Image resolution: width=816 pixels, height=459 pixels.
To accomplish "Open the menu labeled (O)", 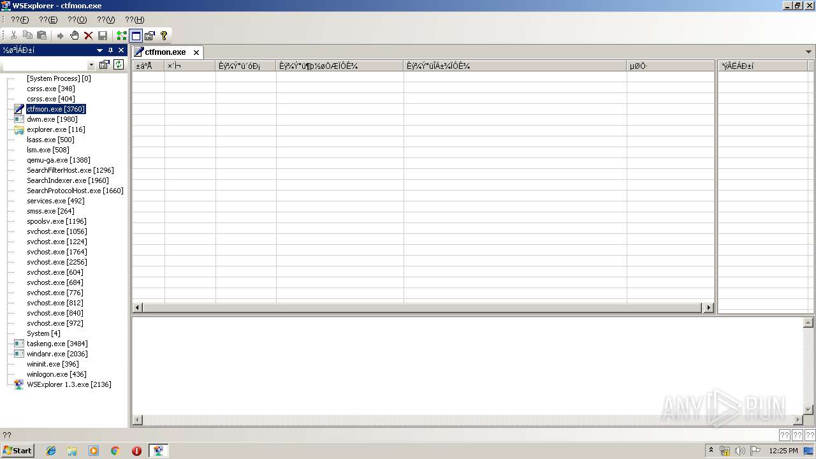I will (76, 20).
